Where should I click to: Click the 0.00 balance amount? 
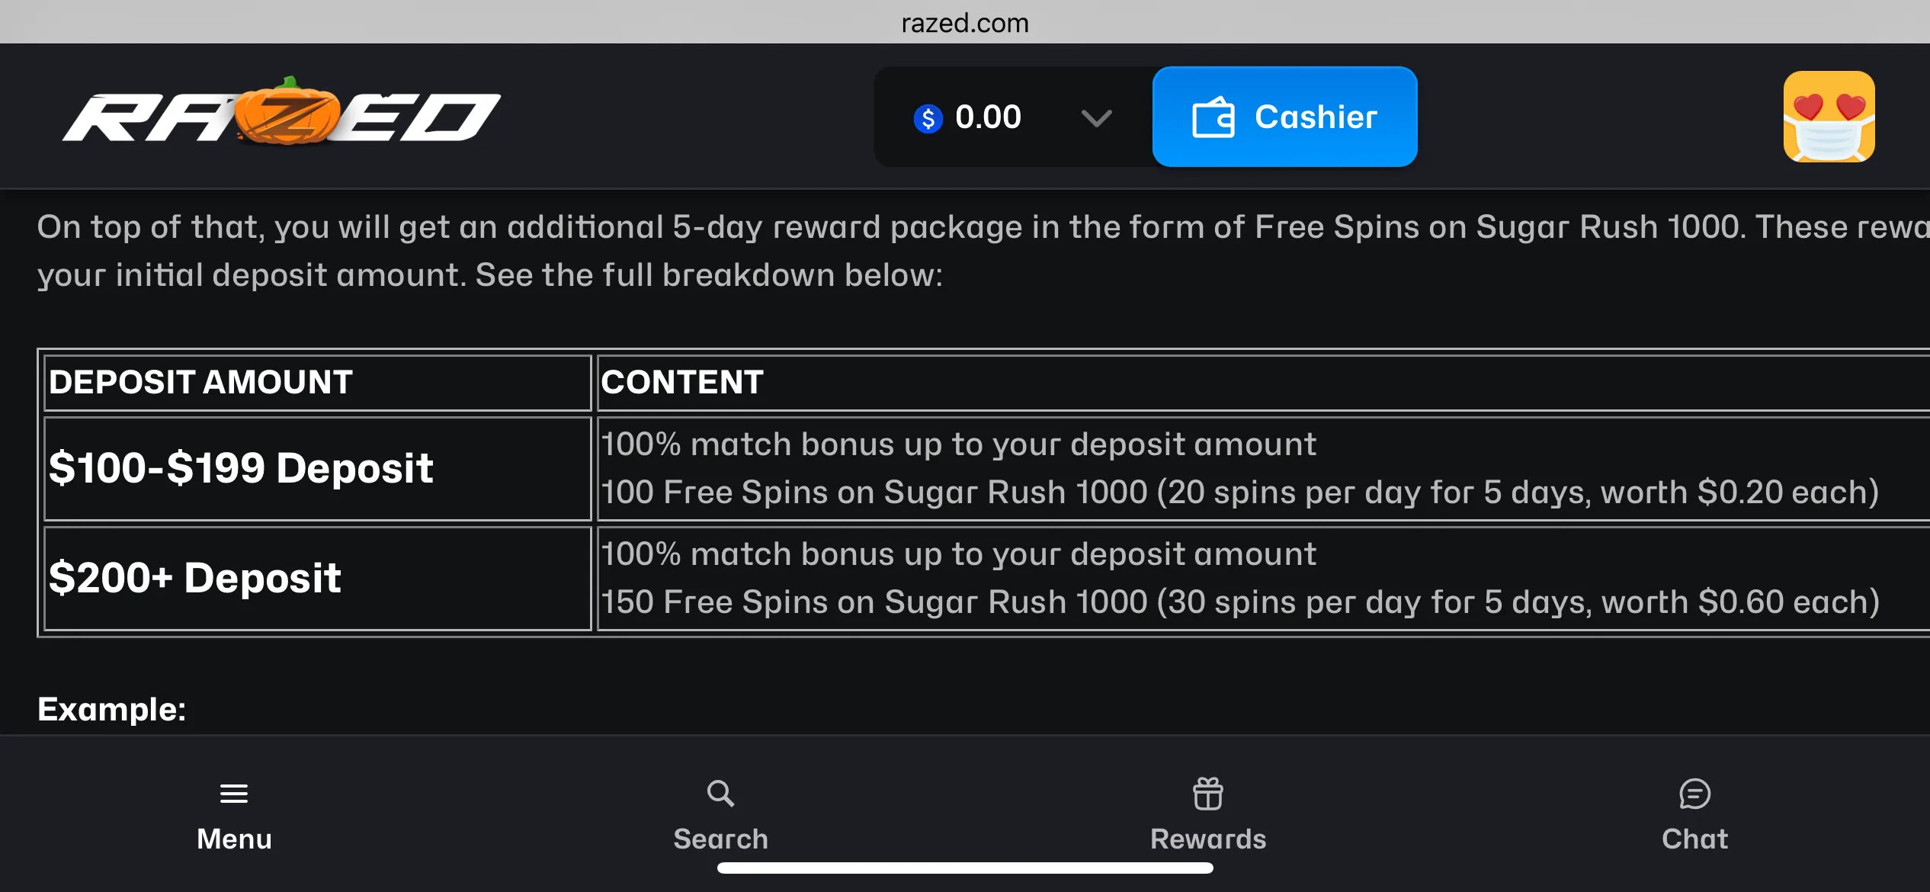click(988, 117)
